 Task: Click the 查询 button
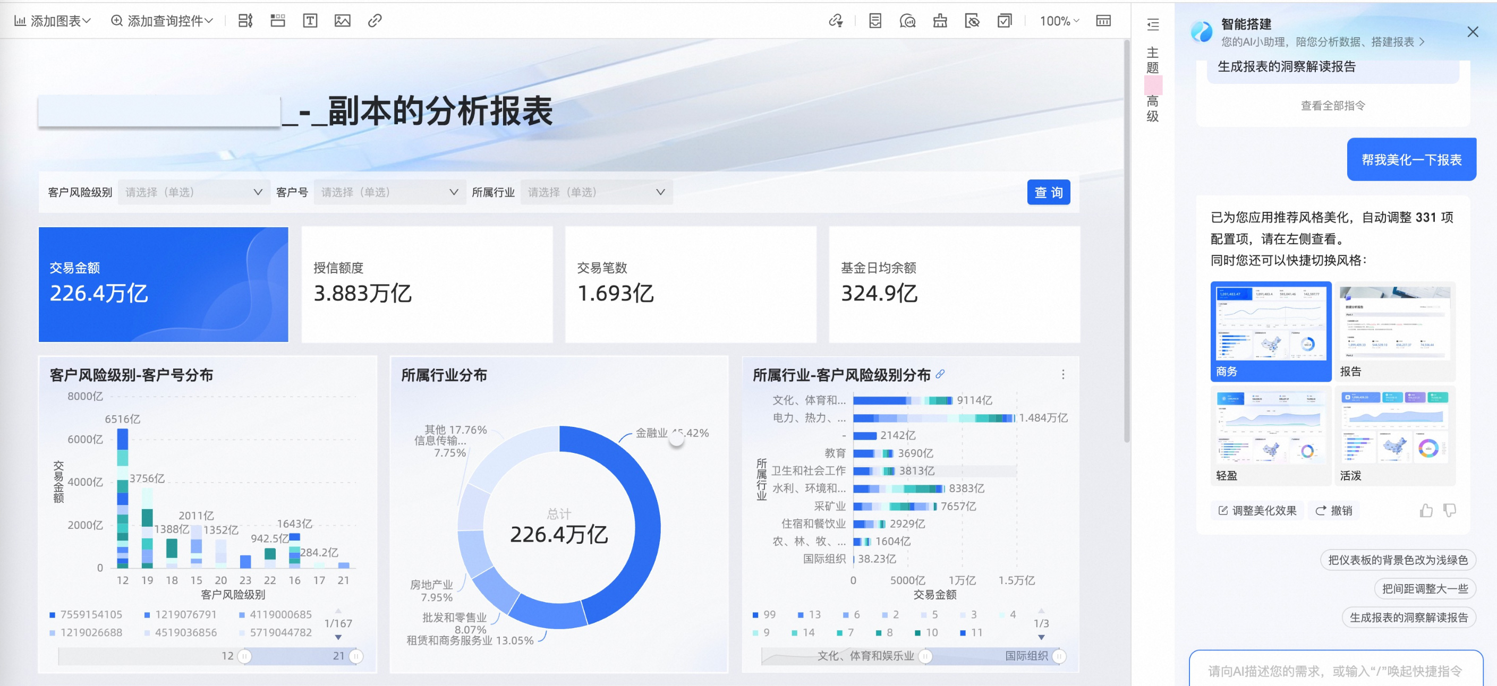1048,192
